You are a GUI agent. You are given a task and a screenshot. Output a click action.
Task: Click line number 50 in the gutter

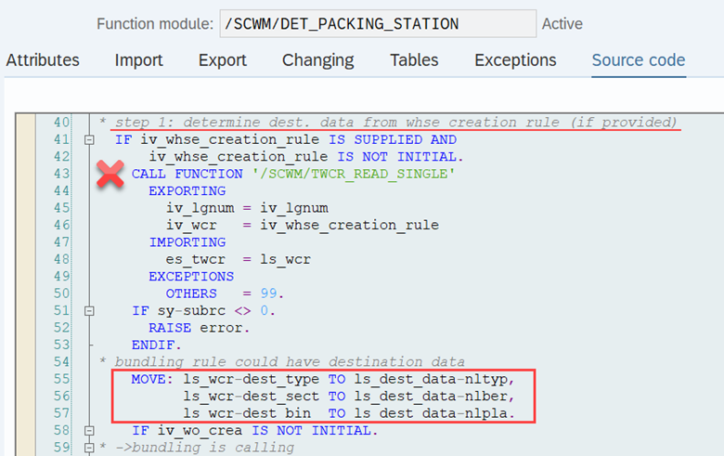(x=61, y=293)
